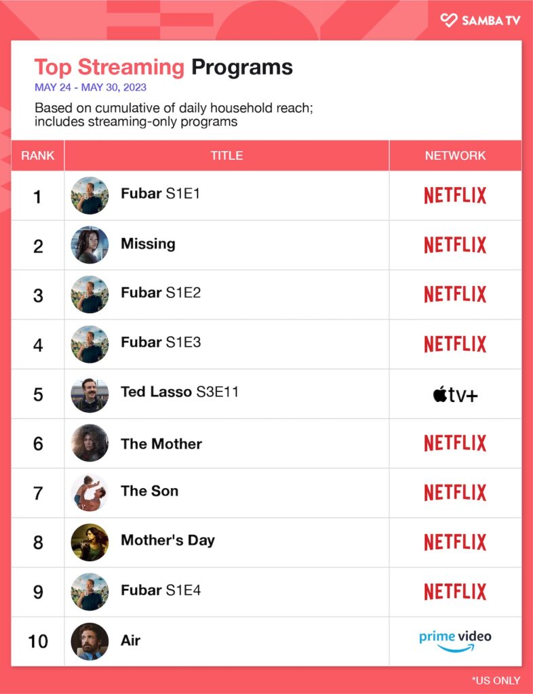Image resolution: width=533 pixels, height=694 pixels.
Task: Click the Netflix logo beside The Son
Action: coord(455,493)
